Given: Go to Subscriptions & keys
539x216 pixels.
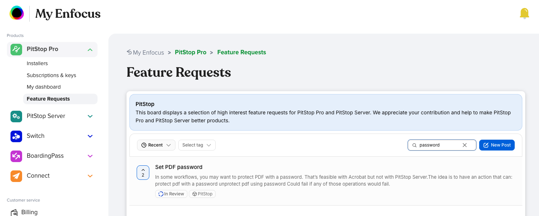Looking at the screenshot, I should (x=51, y=75).
